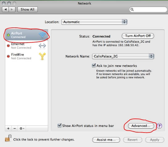Click the Assist me... button

tap(106, 140)
